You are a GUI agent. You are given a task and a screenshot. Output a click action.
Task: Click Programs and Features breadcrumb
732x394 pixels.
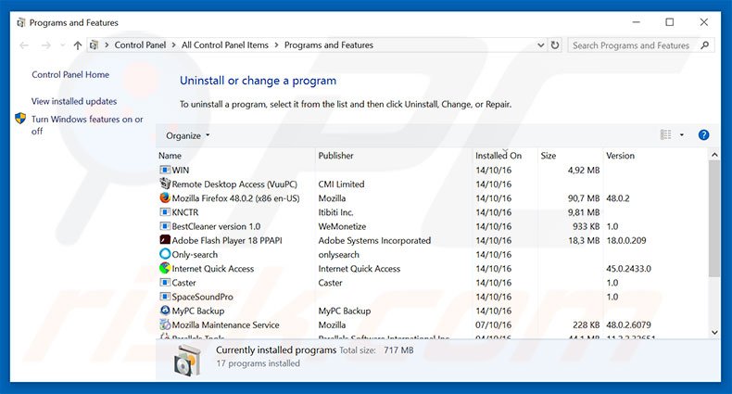point(329,45)
